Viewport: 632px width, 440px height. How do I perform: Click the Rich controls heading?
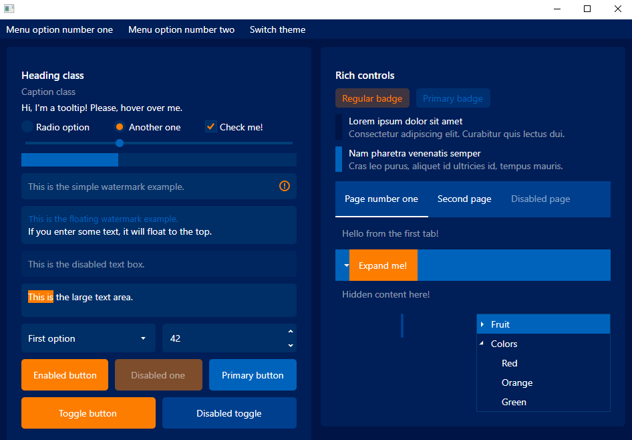click(x=365, y=76)
